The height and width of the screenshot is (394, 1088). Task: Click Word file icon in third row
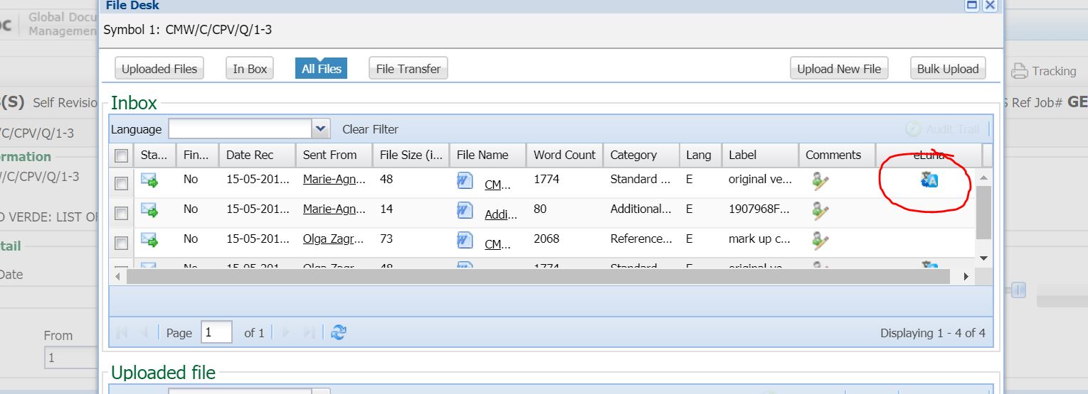(x=465, y=241)
